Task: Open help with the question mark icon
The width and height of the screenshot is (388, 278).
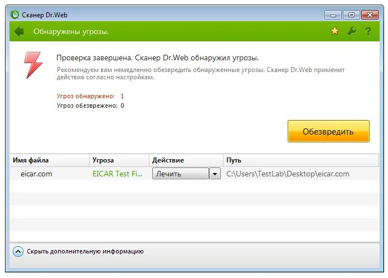Action: [x=368, y=31]
